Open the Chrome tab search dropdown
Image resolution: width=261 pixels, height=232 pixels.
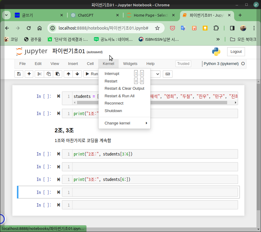click(x=6, y=15)
